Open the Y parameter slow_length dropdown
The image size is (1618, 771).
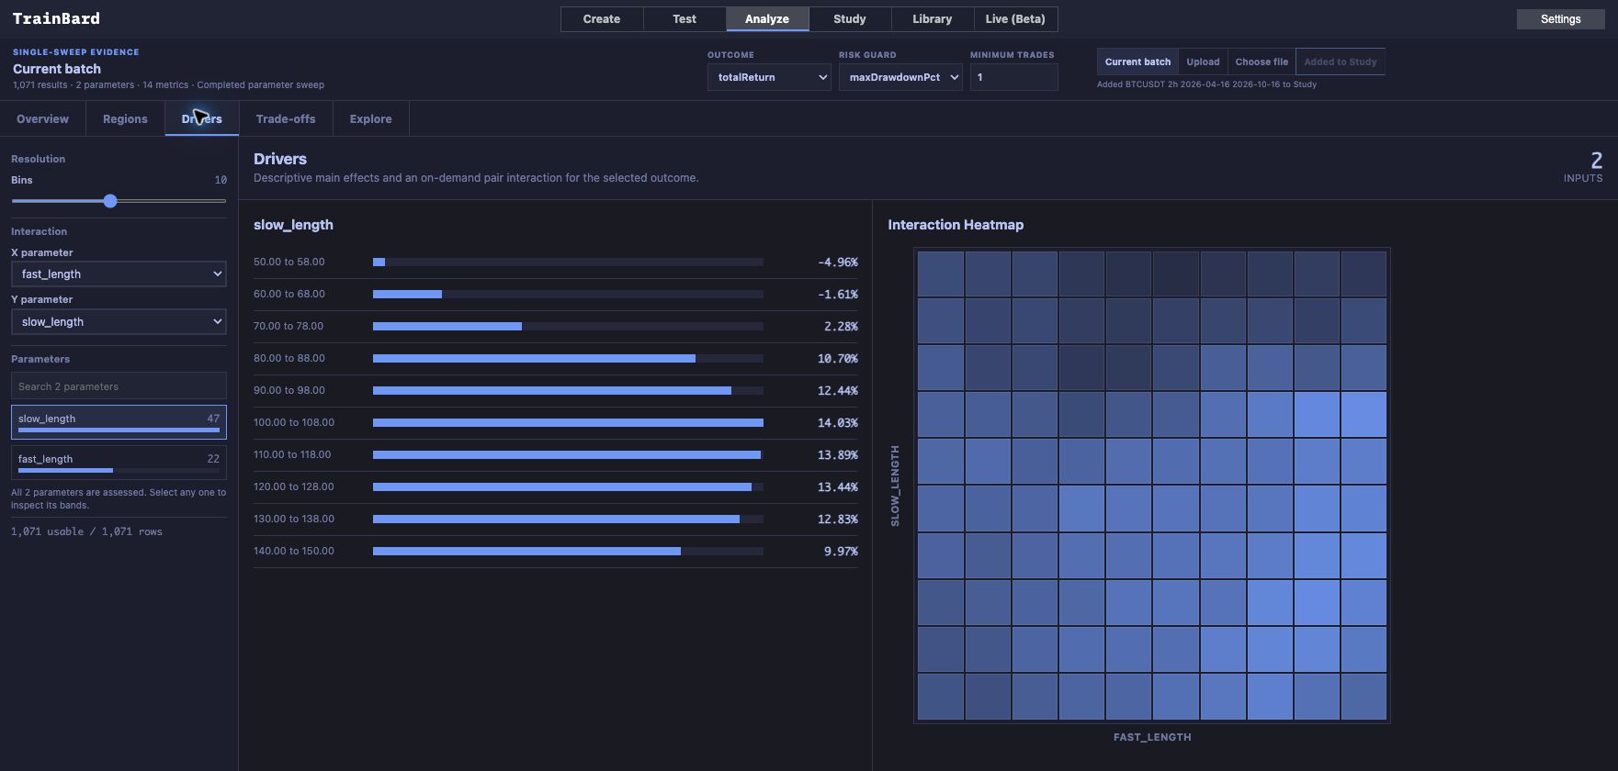[x=119, y=321]
